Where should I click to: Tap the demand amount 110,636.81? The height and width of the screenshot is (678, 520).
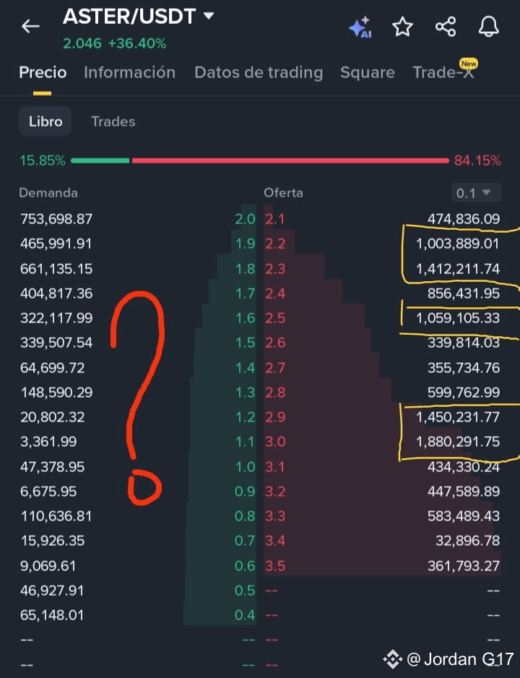[x=56, y=516]
